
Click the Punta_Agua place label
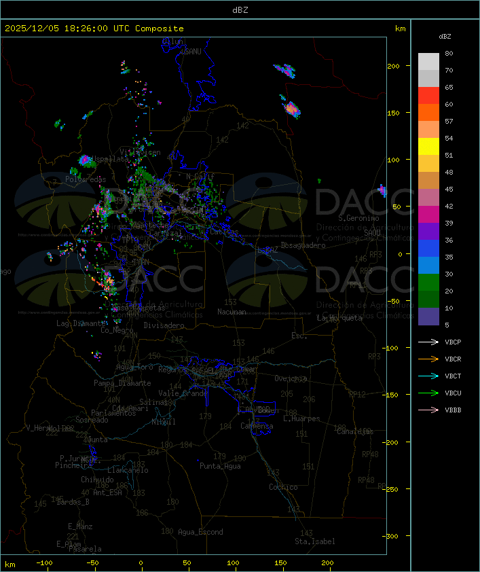220,466
